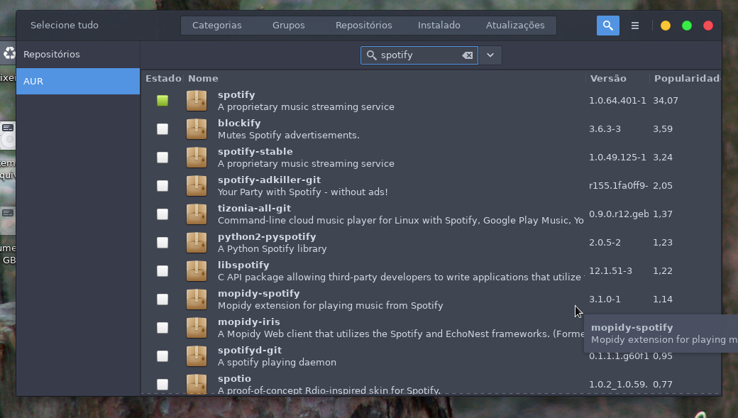Switch to the Instalado tab
This screenshot has width=738, height=418.
click(439, 26)
